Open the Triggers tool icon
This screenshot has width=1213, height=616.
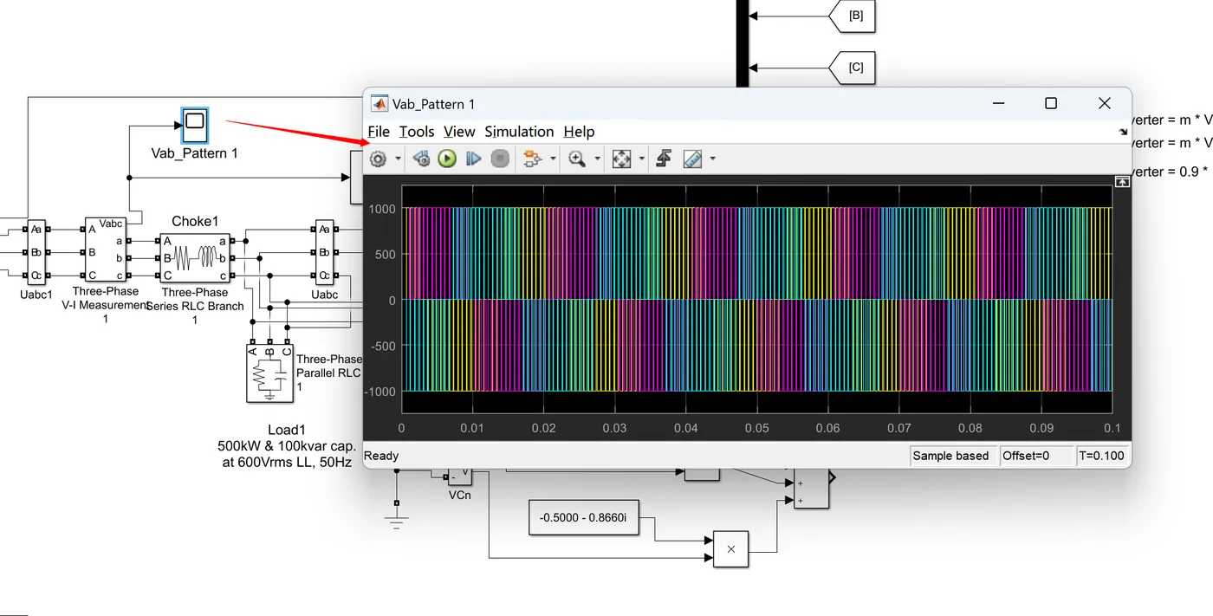(x=664, y=159)
